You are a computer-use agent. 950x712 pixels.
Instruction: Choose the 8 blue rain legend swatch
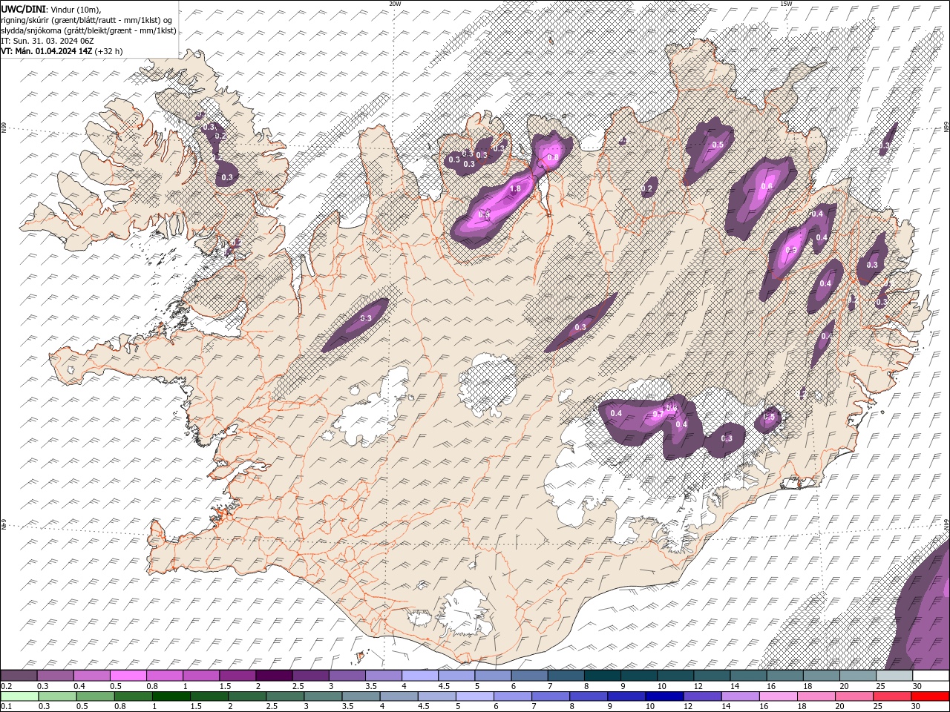point(589,696)
